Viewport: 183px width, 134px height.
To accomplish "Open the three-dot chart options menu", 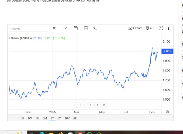I will tap(168, 29).
